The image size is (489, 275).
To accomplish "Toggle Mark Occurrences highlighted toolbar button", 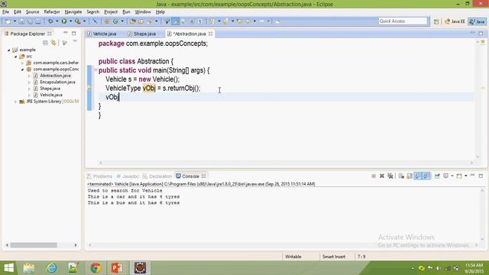I will (x=176, y=21).
